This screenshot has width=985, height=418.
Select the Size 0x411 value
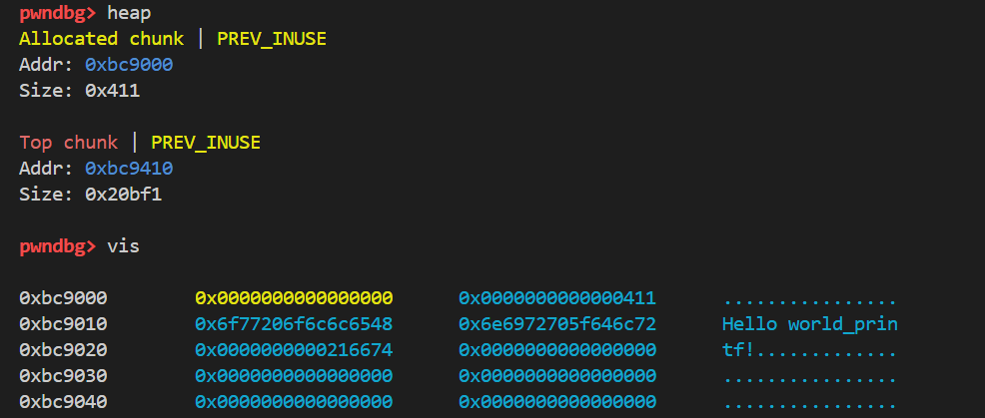[113, 91]
